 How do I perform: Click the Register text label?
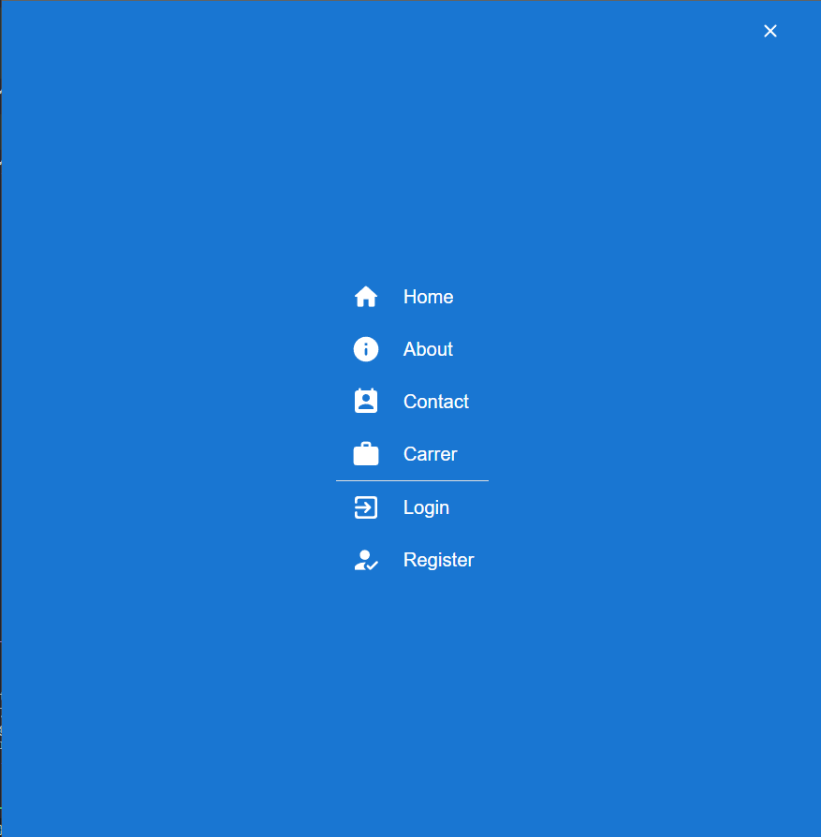438,559
